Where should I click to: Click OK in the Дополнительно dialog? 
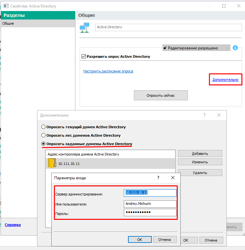point(189,240)
